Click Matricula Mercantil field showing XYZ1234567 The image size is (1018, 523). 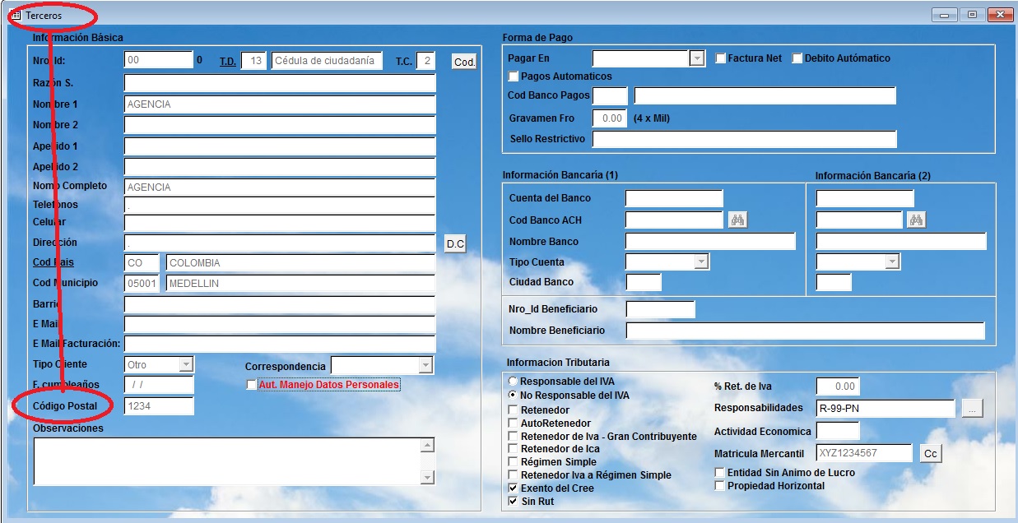[864, 453]
